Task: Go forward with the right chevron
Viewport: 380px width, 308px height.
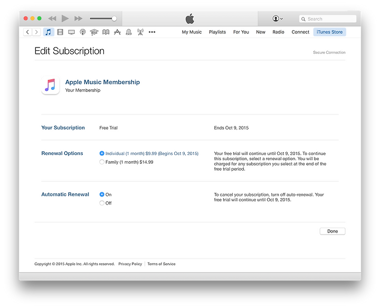Action: tap(36, 32)
